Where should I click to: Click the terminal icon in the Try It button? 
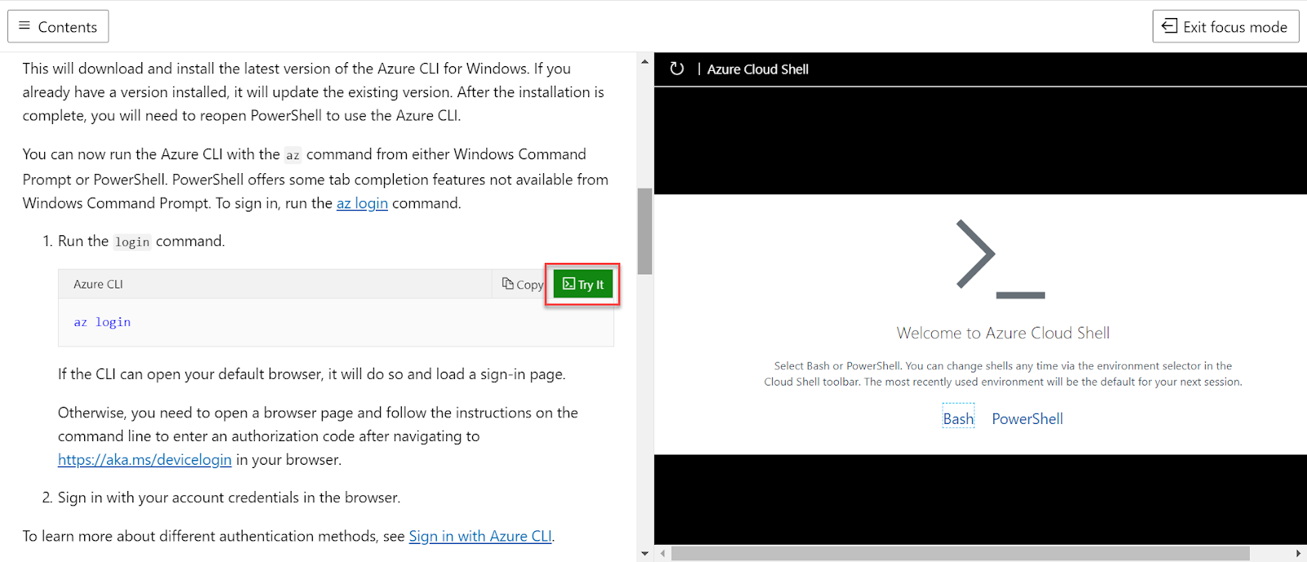tap(570, 283)
